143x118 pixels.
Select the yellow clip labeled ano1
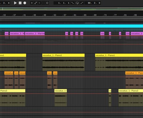point(13,55)
